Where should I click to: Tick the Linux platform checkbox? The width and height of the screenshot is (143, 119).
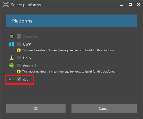pos(19,58)
